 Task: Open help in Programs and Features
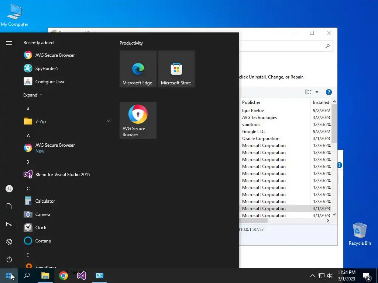(x=329, y=92)
